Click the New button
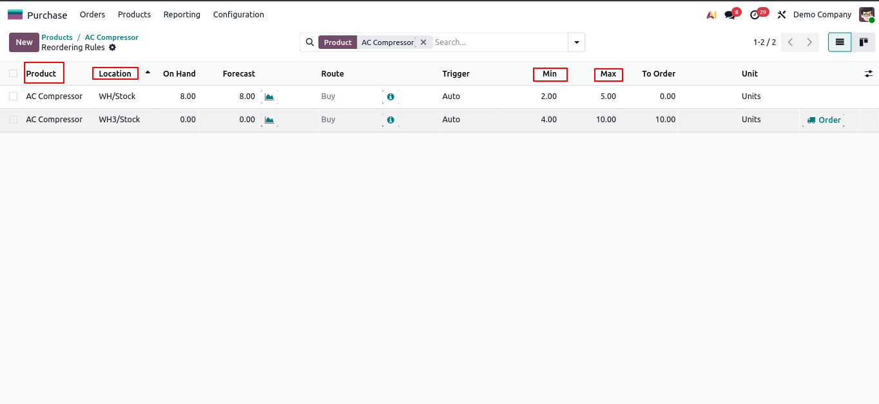Viewport: 879px width, 404px height. pos(24,42)
